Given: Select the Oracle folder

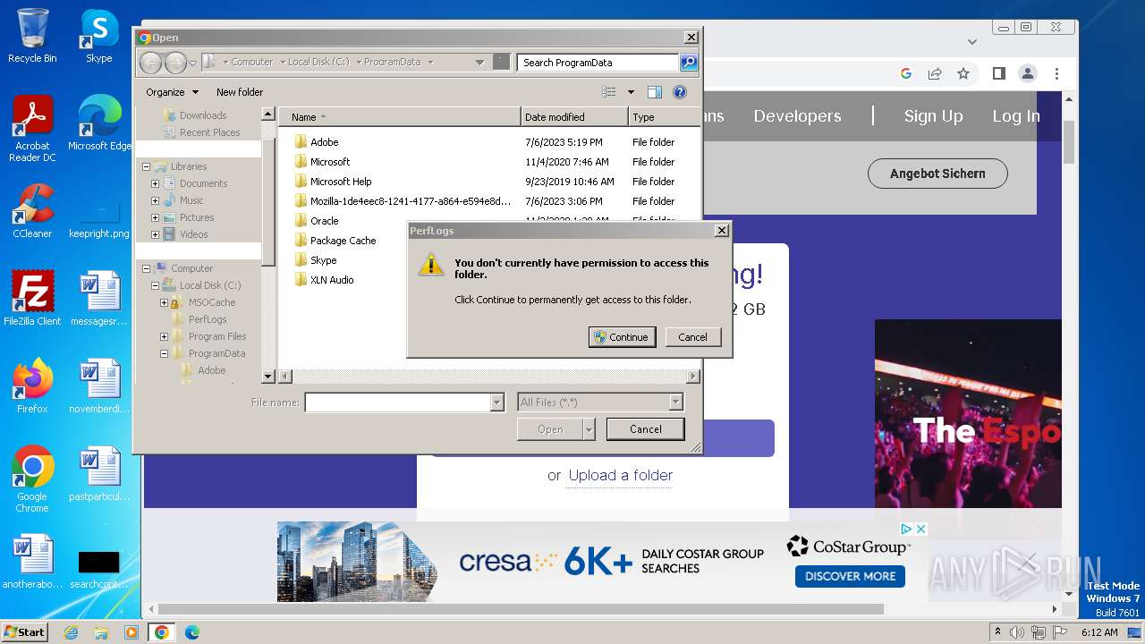Looking at the screenshot, I should click(x=316, y=221).
